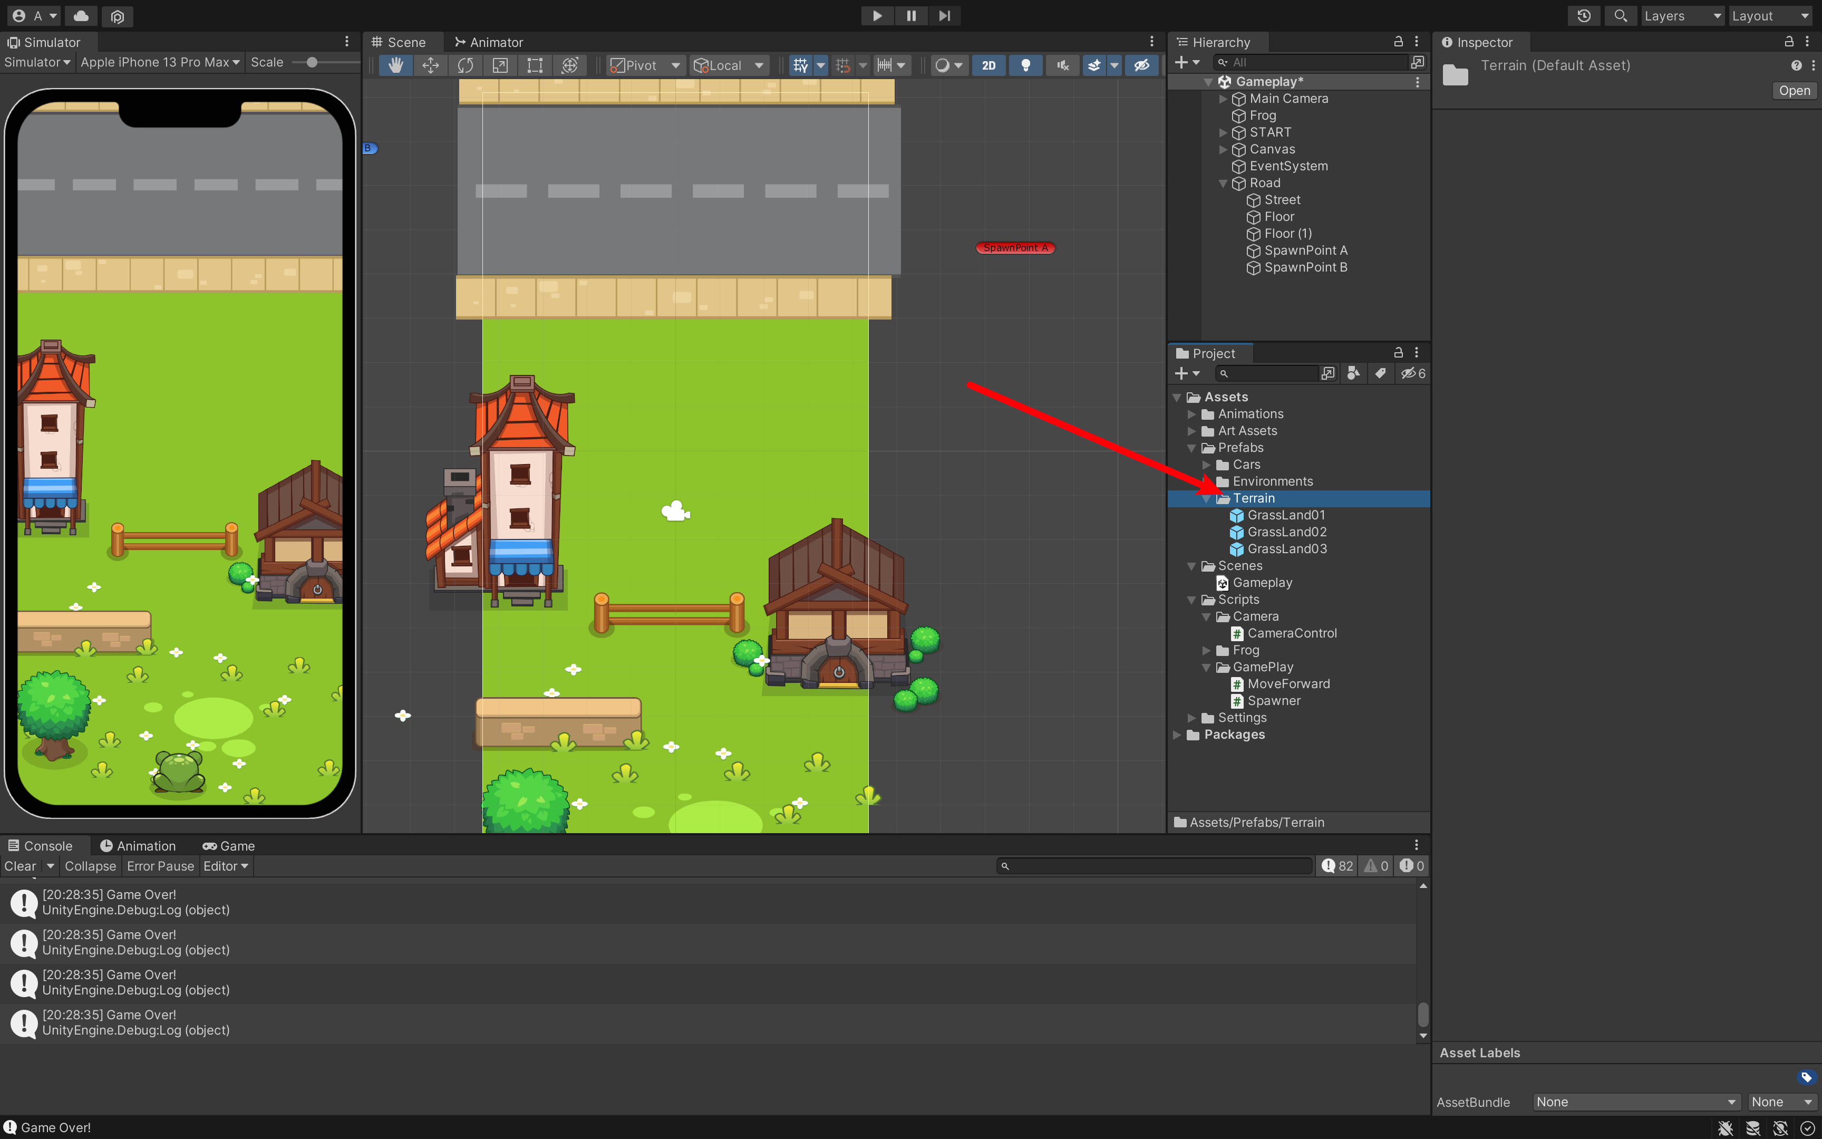Select GrassLand03 prefab

(x=1287, y=549)
